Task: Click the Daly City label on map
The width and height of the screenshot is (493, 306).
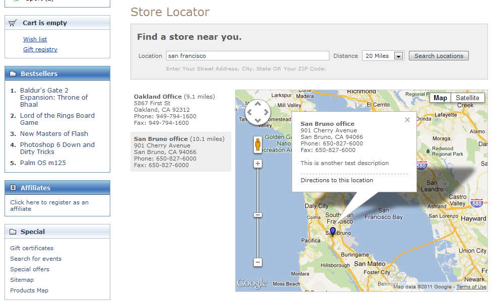Action: (316, 206)
